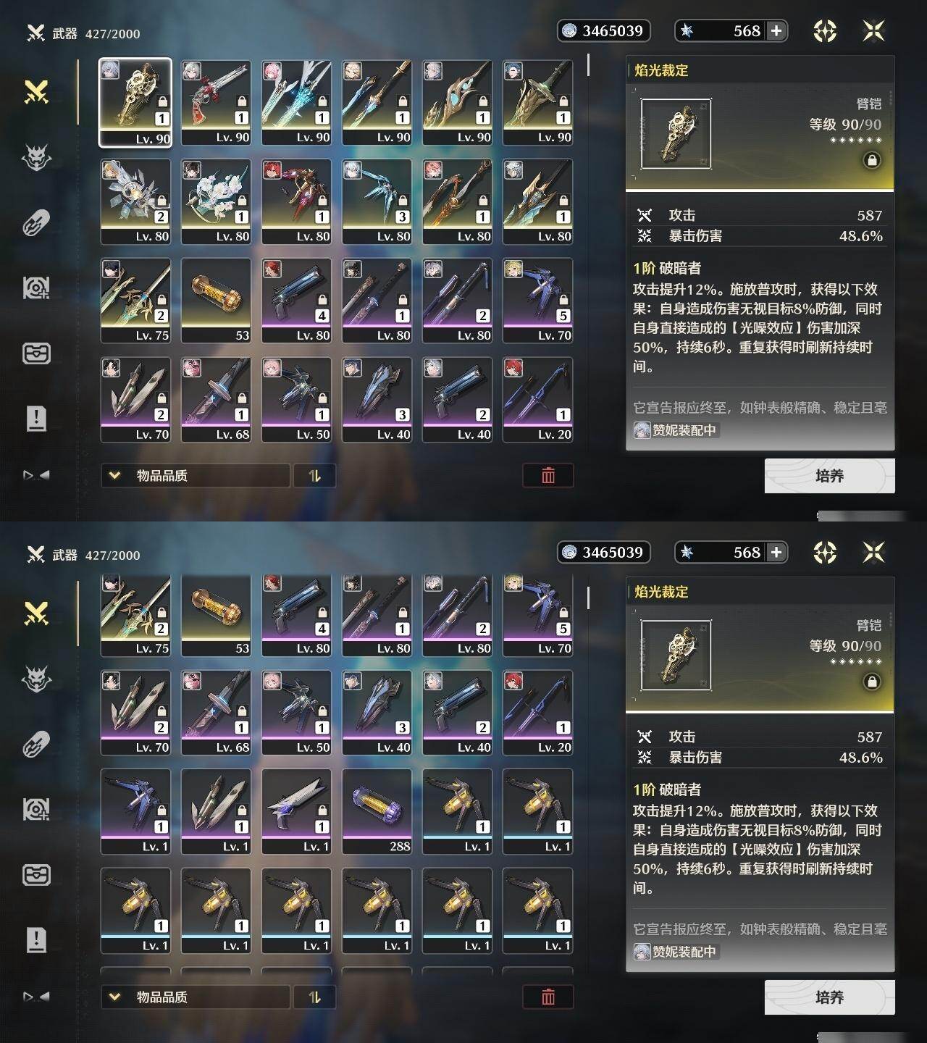The image size is (927, 1043).
Task: Click the four-point star close icon in upper header
Action: pos(874,30)
